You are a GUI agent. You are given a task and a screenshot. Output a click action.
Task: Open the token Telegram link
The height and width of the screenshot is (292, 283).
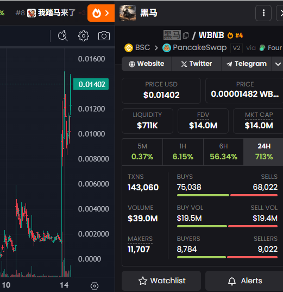pyautogui.click(x=247, y=64)
